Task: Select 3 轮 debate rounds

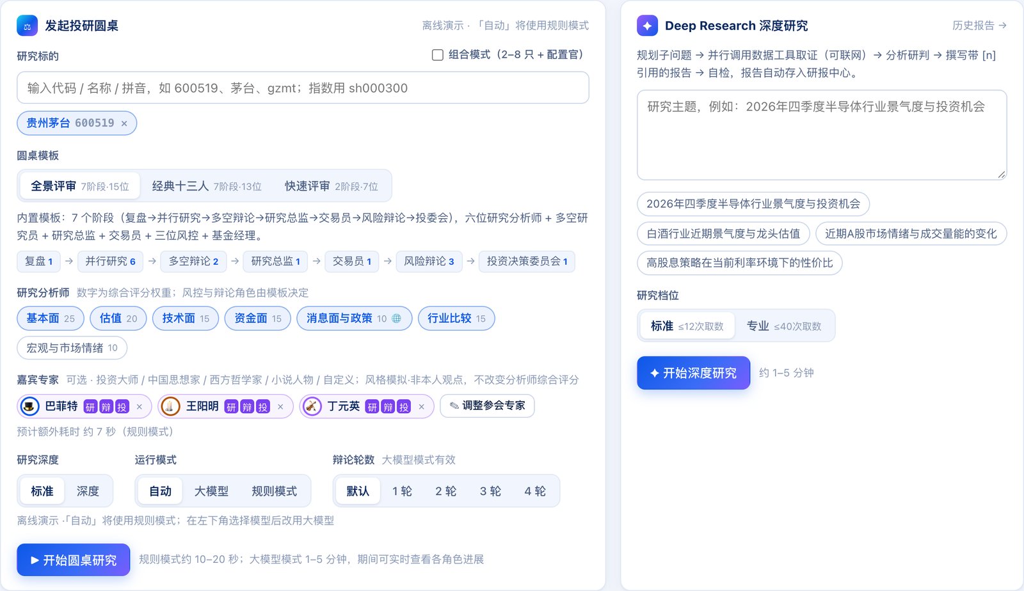Action: tap(490, 491)
